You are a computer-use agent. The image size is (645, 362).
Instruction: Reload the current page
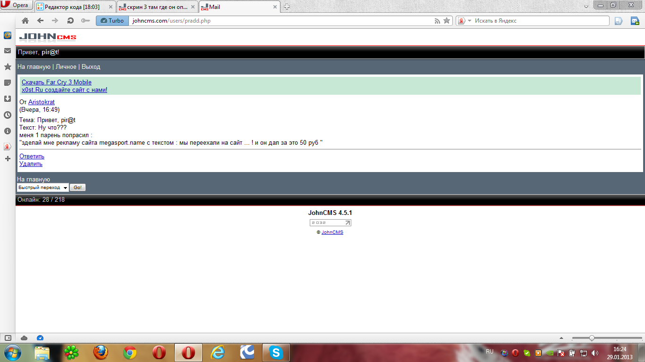pyautogui.click(x=70, y=21)
